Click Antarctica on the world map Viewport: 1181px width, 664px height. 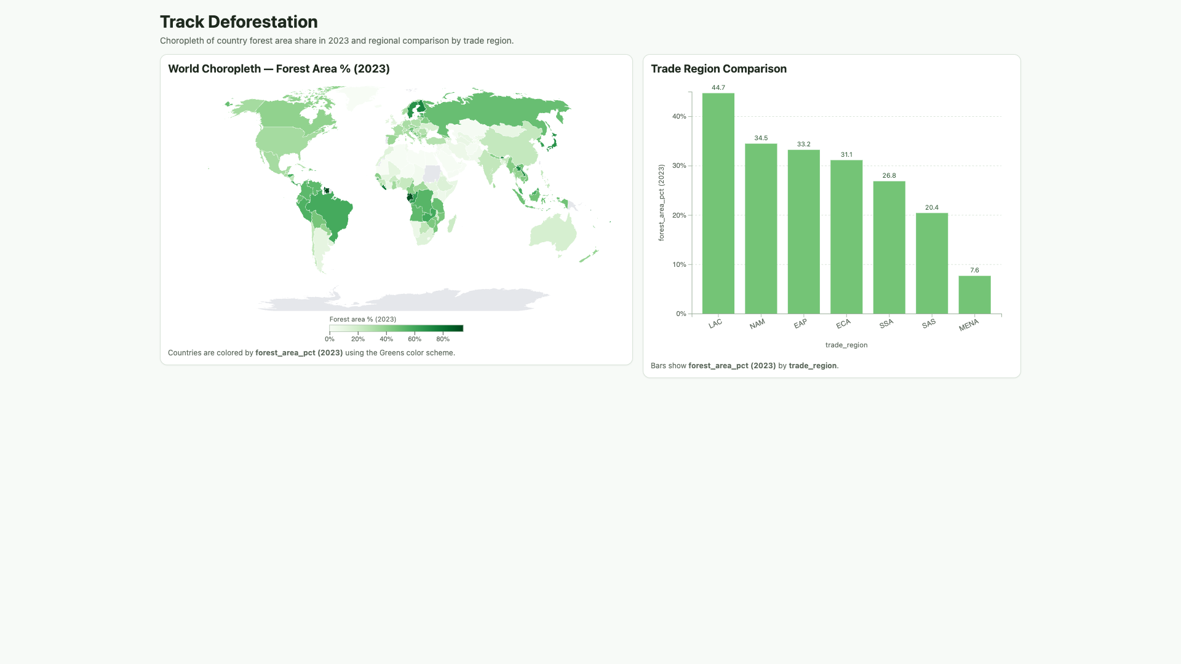pos(403,301)
